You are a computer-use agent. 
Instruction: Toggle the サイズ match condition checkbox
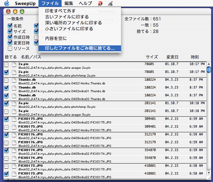pyautogui.click(x=10, y=31)
